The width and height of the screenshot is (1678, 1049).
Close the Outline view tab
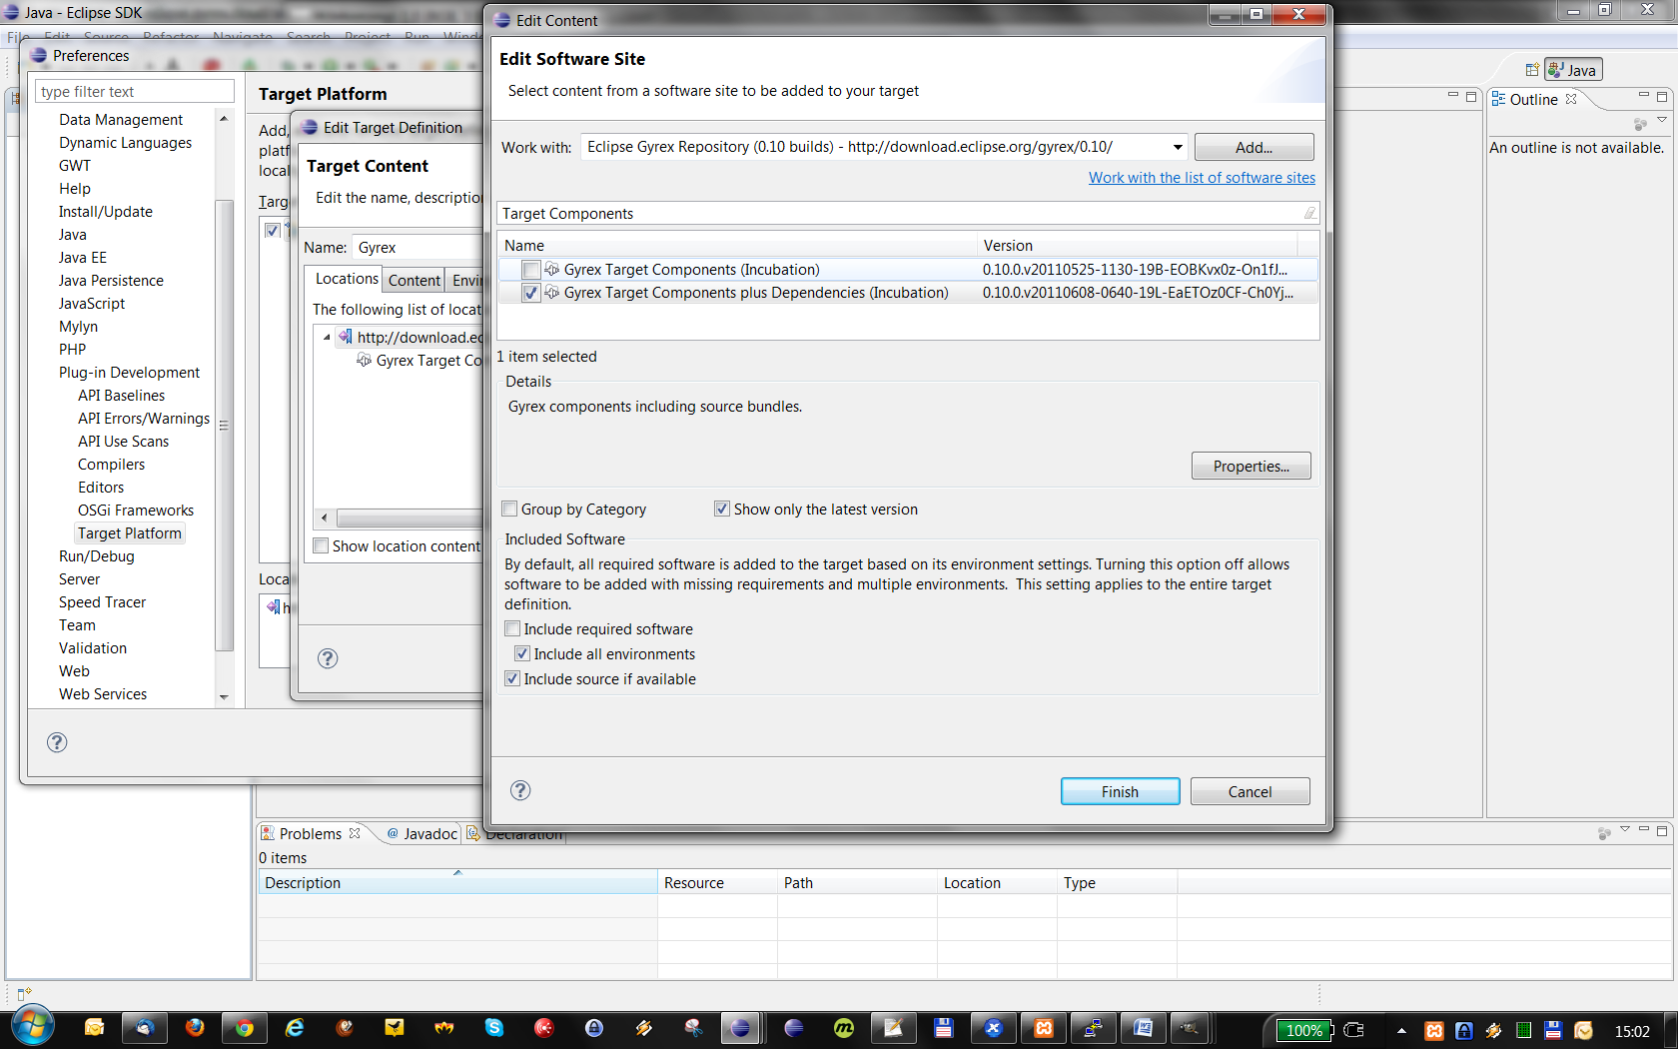point(1571,99)
